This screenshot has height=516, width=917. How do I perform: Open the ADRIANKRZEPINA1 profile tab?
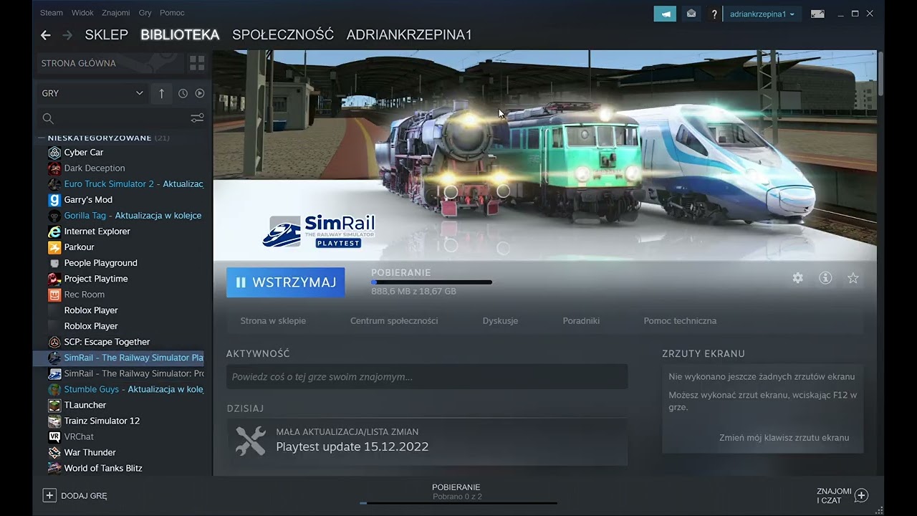tap(409, 34)
